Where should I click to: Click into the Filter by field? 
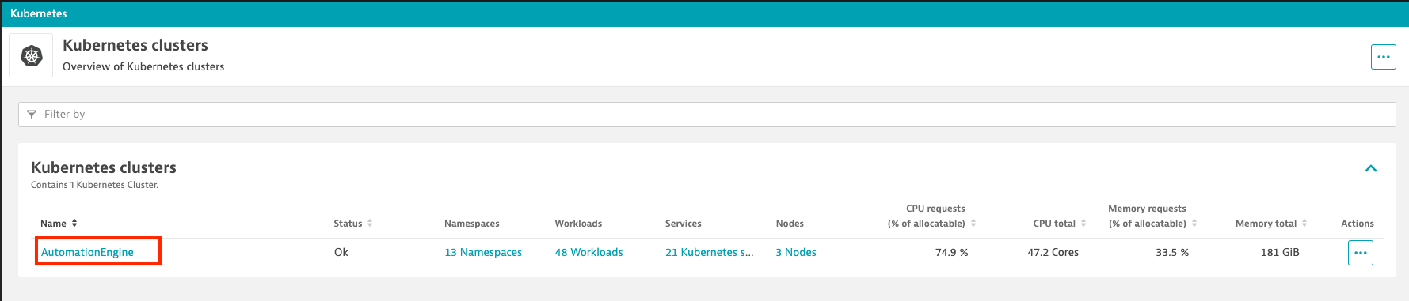706,115
